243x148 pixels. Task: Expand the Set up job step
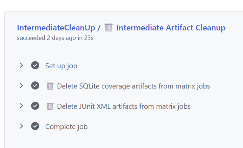click(21, 65)
